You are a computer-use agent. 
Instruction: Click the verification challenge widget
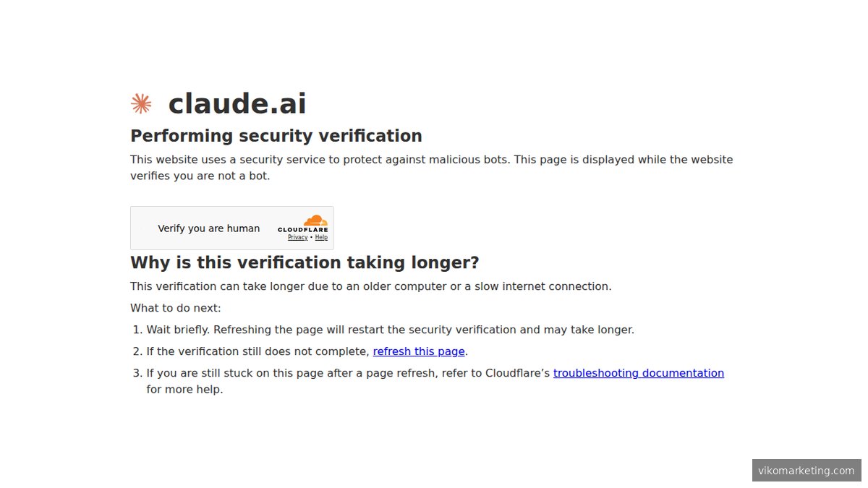coord(231,228)
